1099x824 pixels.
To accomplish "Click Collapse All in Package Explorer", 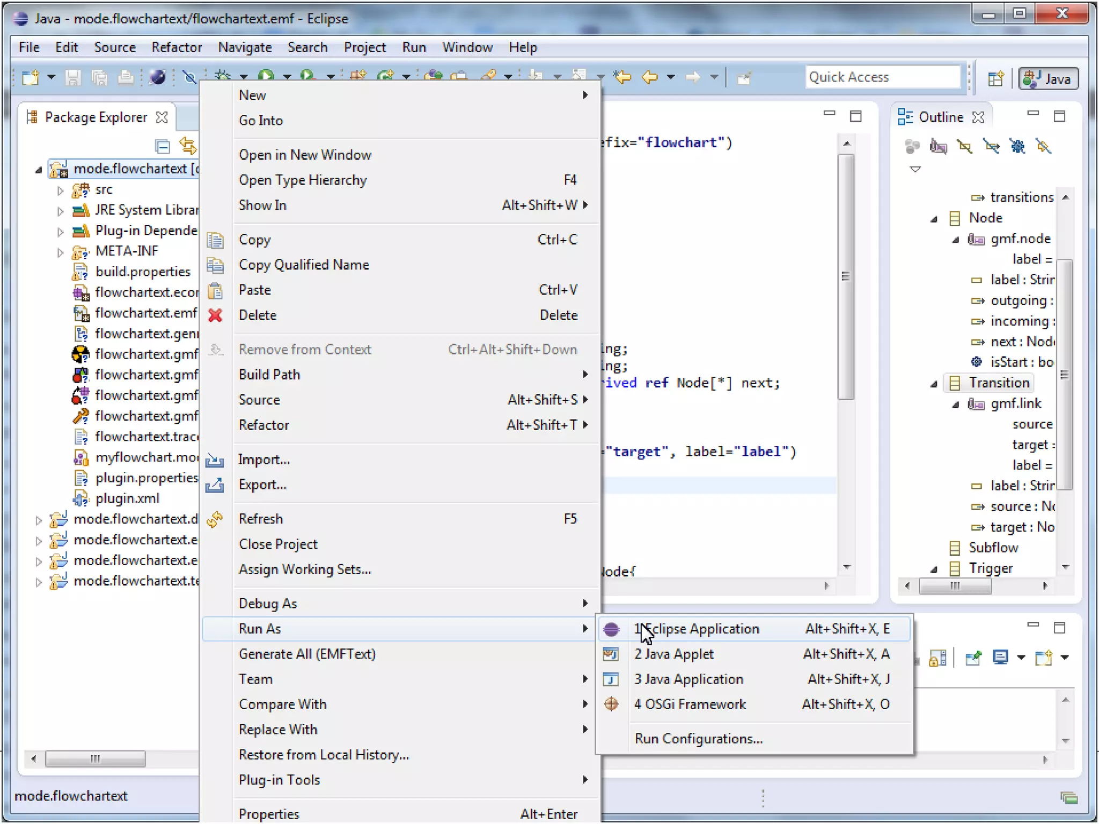I will (162, 146).
